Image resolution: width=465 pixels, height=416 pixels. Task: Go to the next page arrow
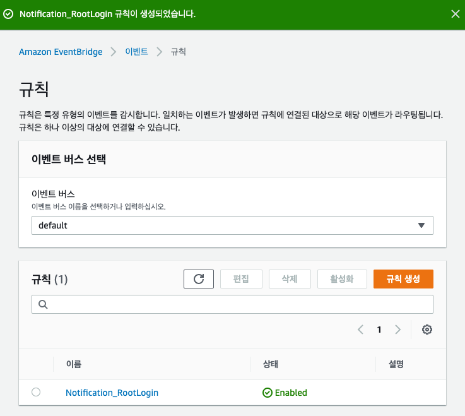click(x=397, y=330)
